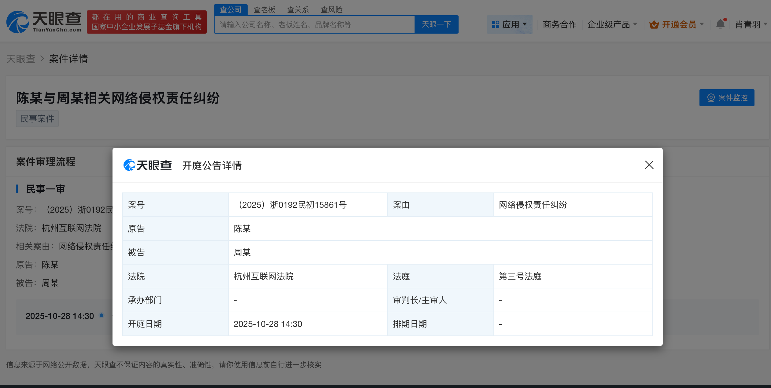Screen dimensions: 771x388
Task: Click the blue timeline dot next to 2025-10-28 14:30
Action: [x=102, y=316]
